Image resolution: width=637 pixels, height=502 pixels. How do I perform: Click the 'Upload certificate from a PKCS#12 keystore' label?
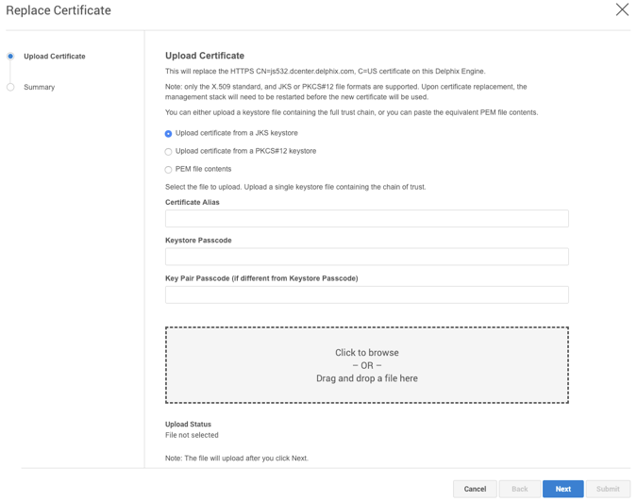point(245,151)
